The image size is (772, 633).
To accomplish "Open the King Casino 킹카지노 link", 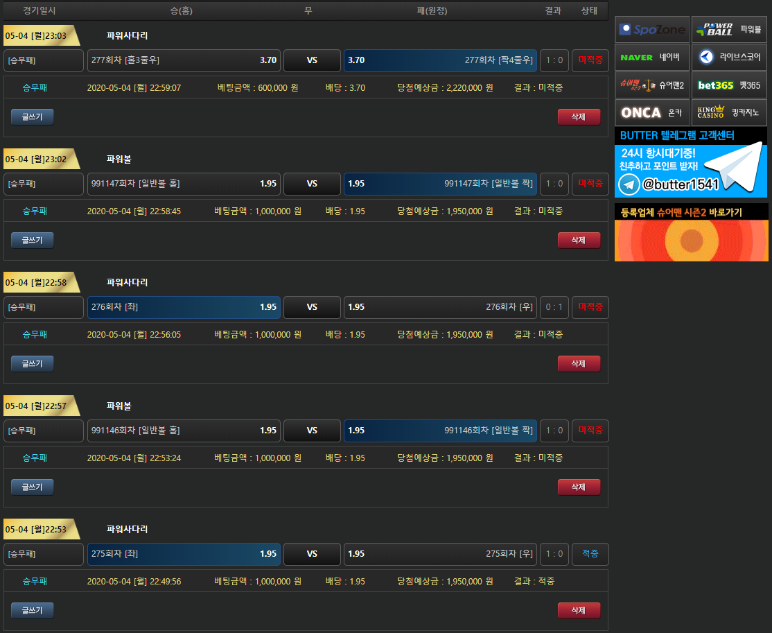I will [729, 112].
